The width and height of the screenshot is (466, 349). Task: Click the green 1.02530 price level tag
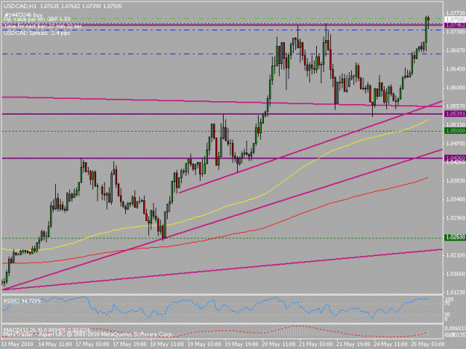coord(455,237)
